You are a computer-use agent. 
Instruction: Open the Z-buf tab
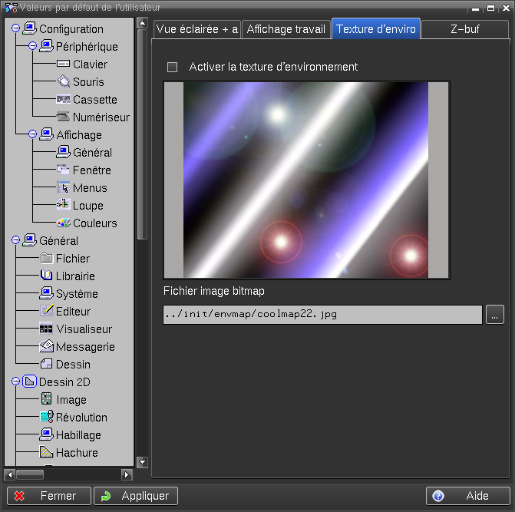465,29
